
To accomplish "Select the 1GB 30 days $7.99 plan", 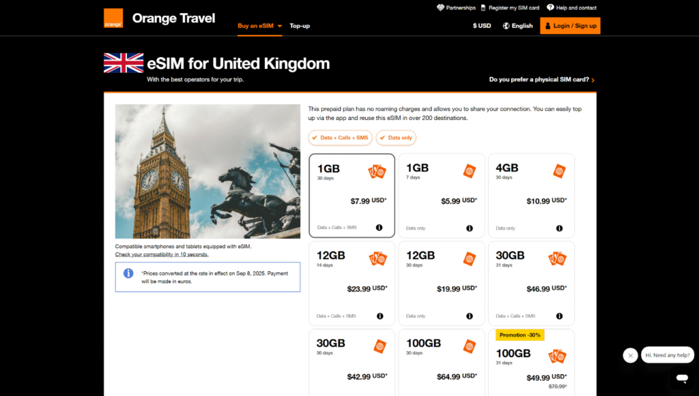I will (x=352, y=196).
